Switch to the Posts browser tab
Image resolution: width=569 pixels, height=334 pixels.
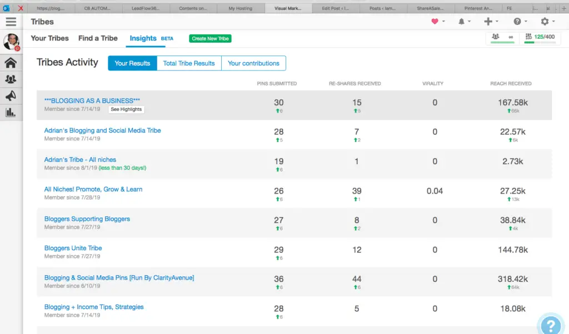(x=383, y=8)
